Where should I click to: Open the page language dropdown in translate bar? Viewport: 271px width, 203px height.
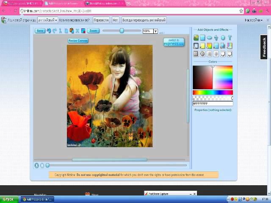(47, 20)
